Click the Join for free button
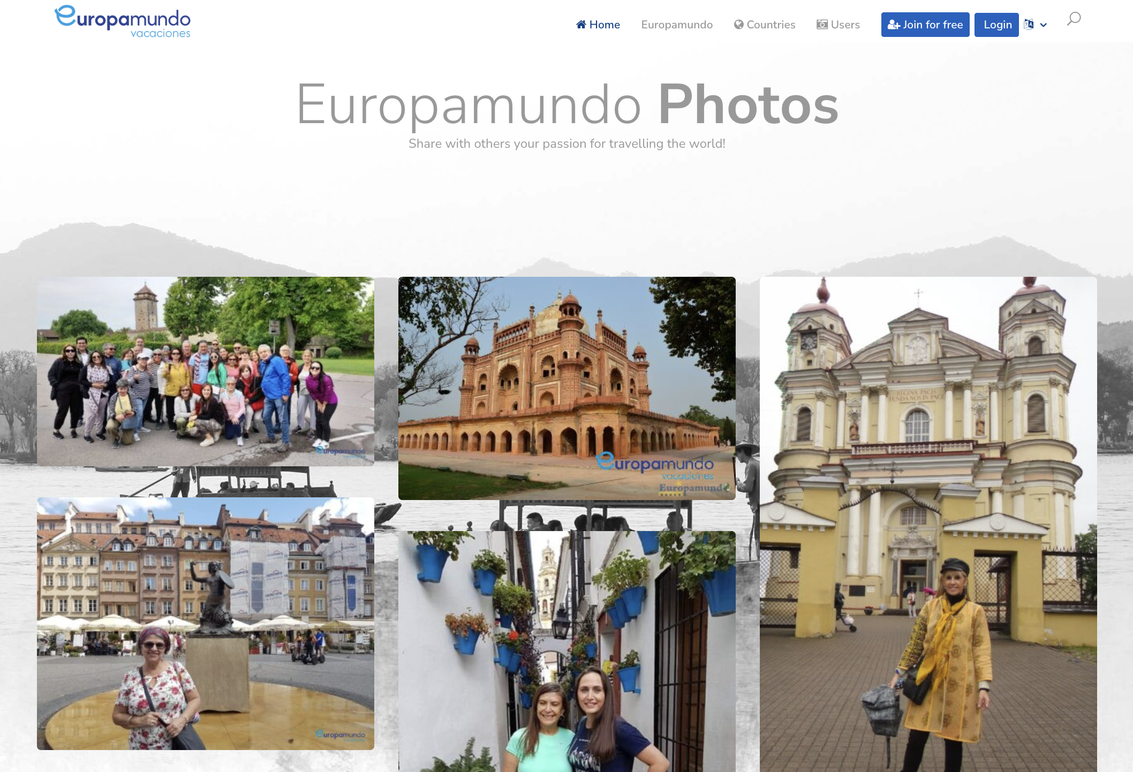 coord(925,25)
